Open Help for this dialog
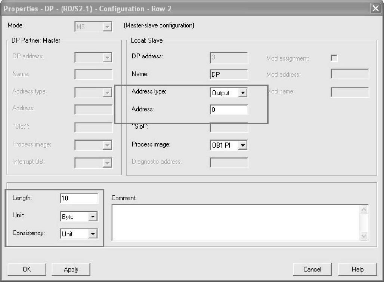This screenshot has height=282, width=384. 357,269
